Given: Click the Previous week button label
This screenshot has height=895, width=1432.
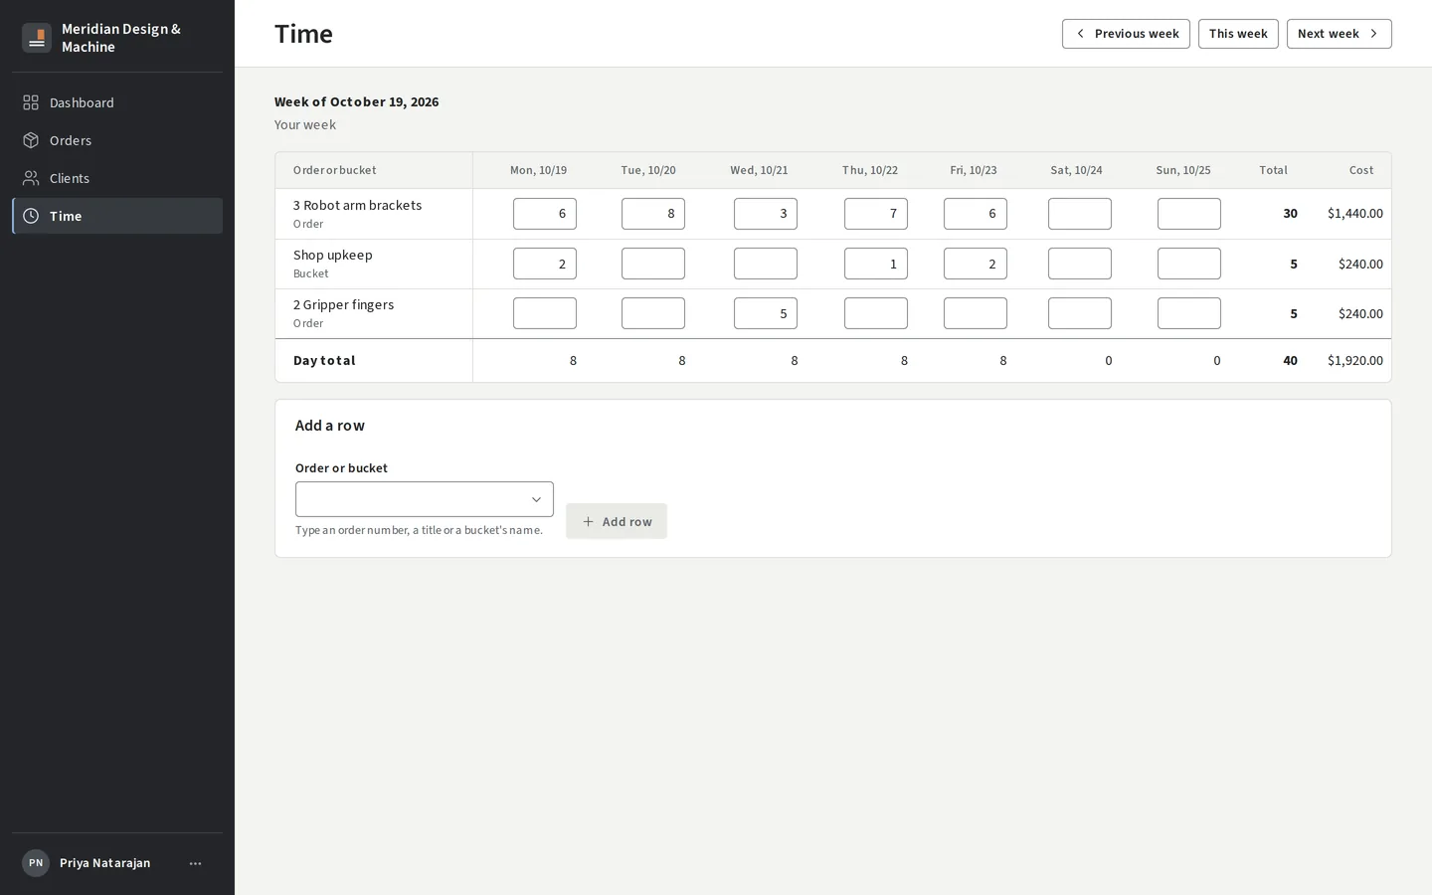Looking at the screenshot, I should 1137,34.
